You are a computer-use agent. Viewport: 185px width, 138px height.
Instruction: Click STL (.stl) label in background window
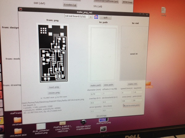click(98, 6)
